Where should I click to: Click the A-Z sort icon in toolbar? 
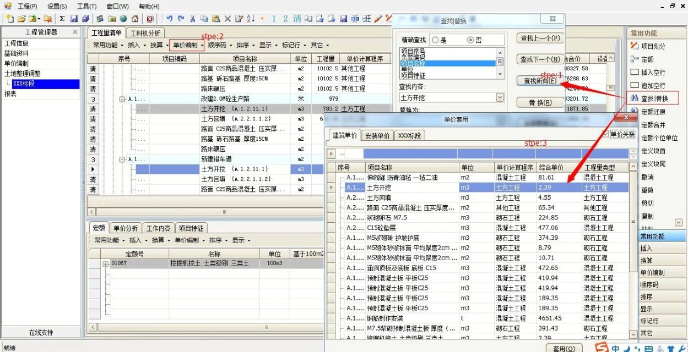click(x=251, y=19)
